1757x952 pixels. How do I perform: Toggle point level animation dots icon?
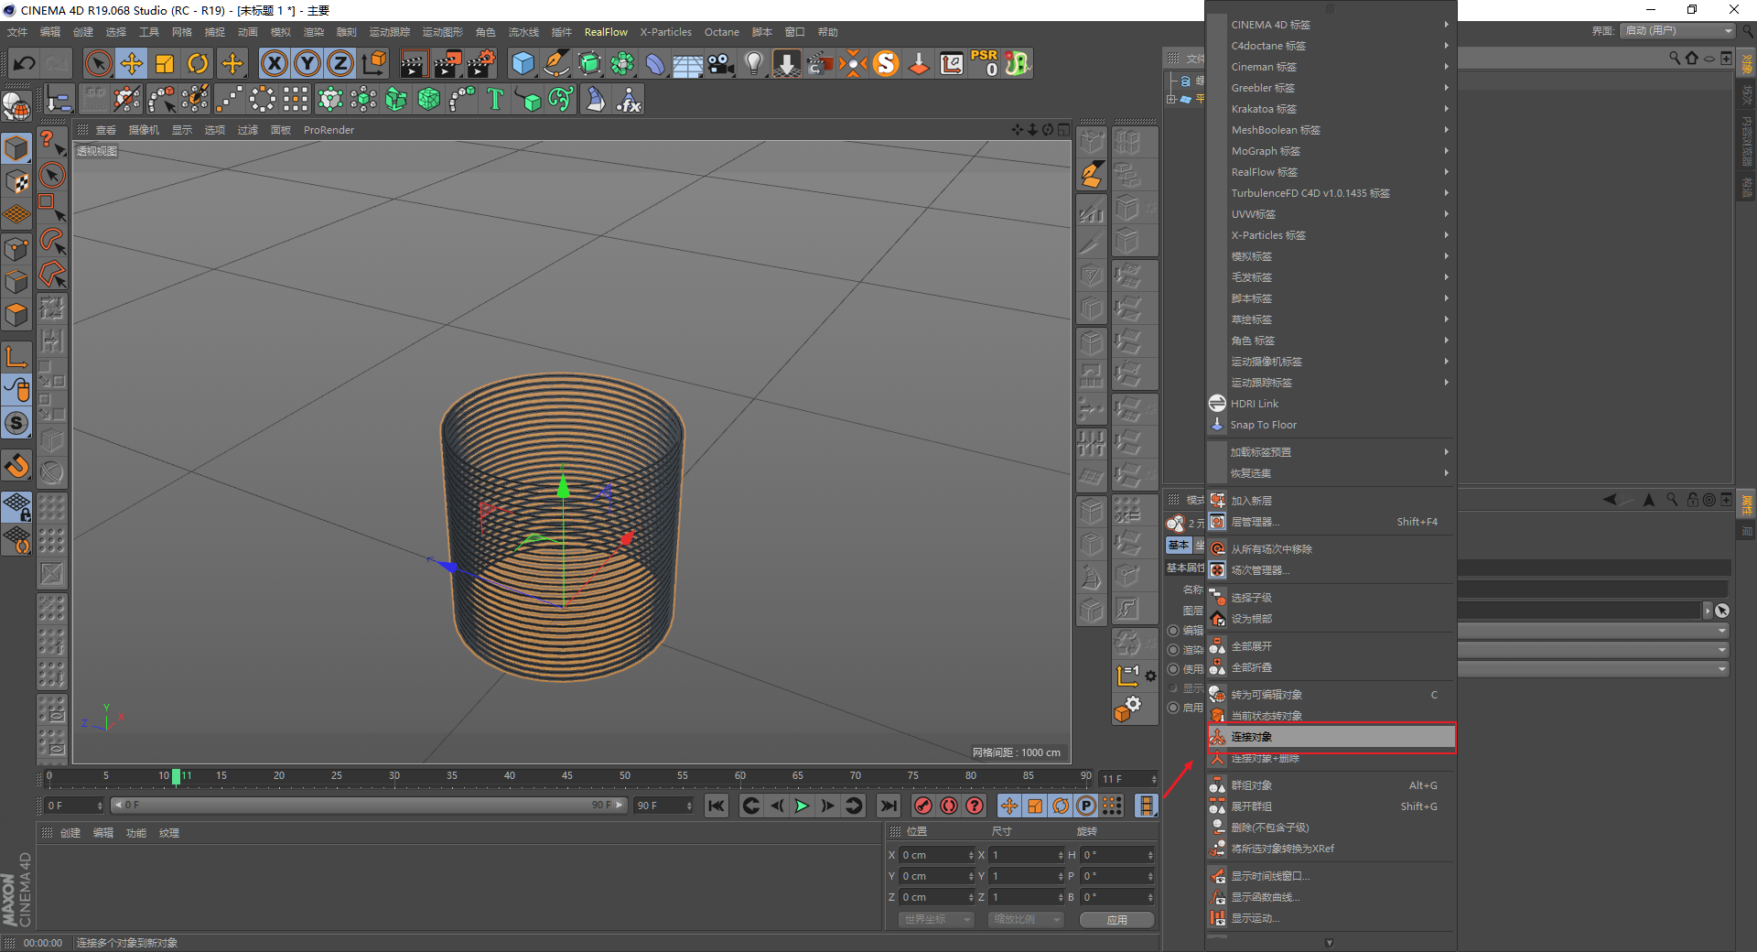coord(1112,806)
